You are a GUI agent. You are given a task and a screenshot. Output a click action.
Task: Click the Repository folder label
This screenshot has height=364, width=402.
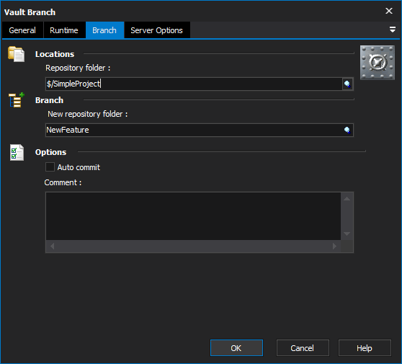(x=78, y=68)
